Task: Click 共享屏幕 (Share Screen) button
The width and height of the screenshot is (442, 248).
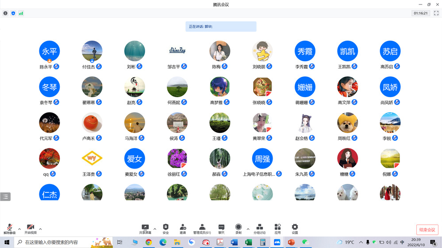Action: [x=145, y=228]
